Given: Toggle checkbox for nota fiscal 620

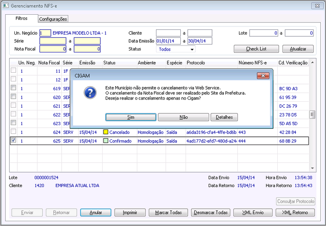Looking at the screenshot, I should [x=13, y=96].
